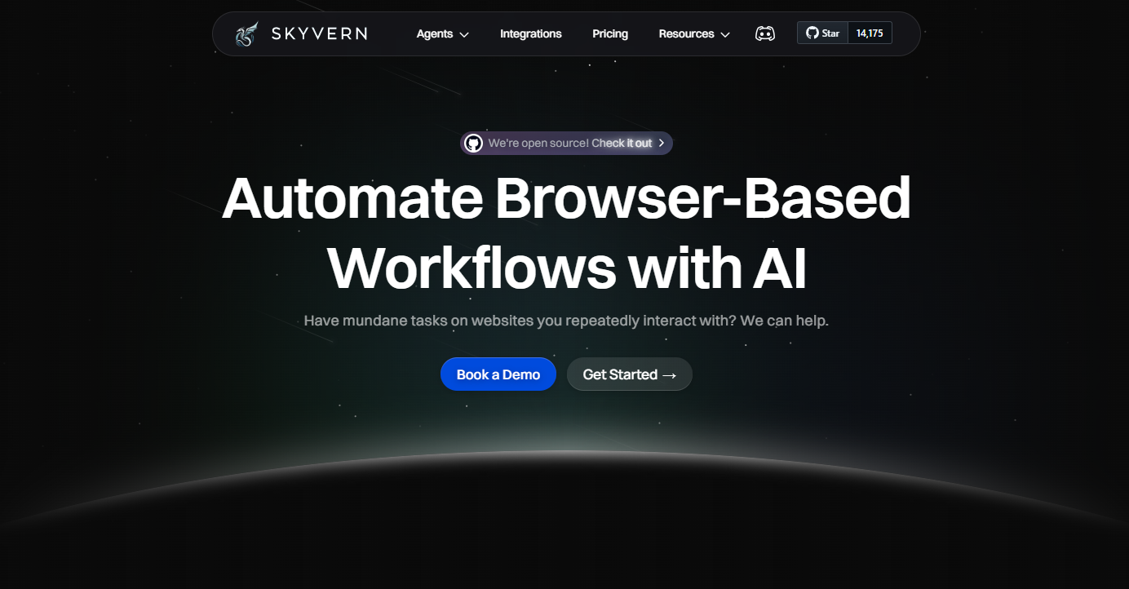1129x589 pixels.
Task: Expand the chevron beside Resources
Action: pos(725,34)
